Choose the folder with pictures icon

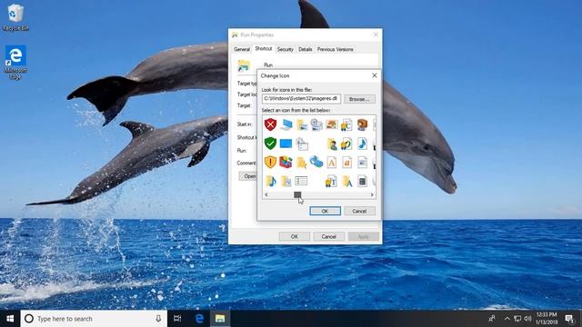301,125
